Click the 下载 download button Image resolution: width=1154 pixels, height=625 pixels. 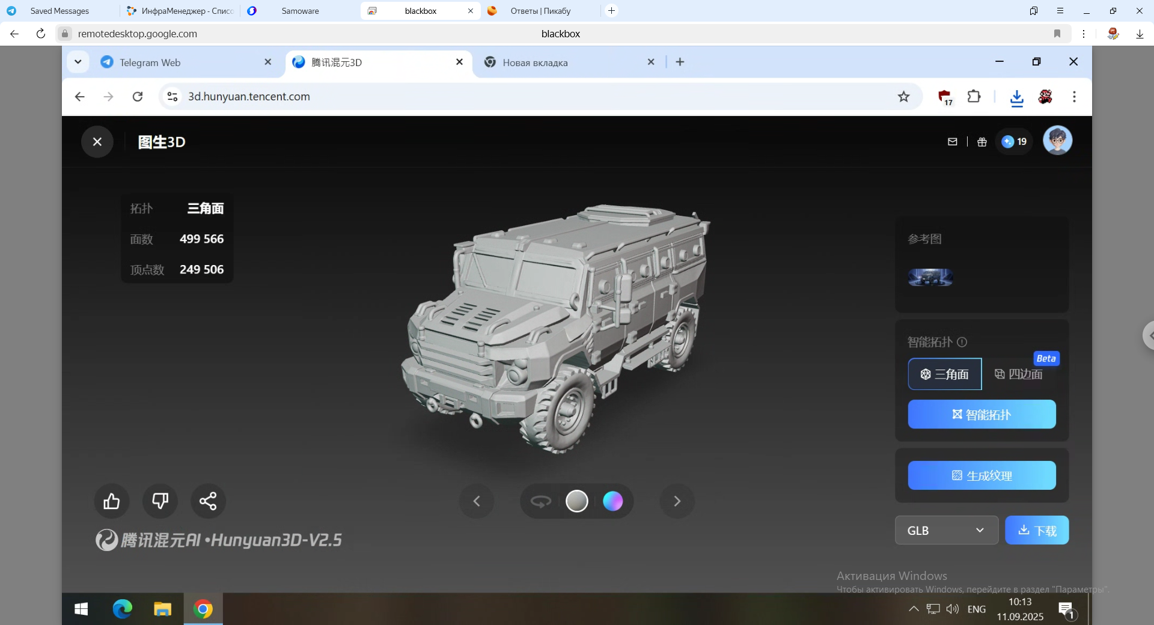tap(1037, 531)
